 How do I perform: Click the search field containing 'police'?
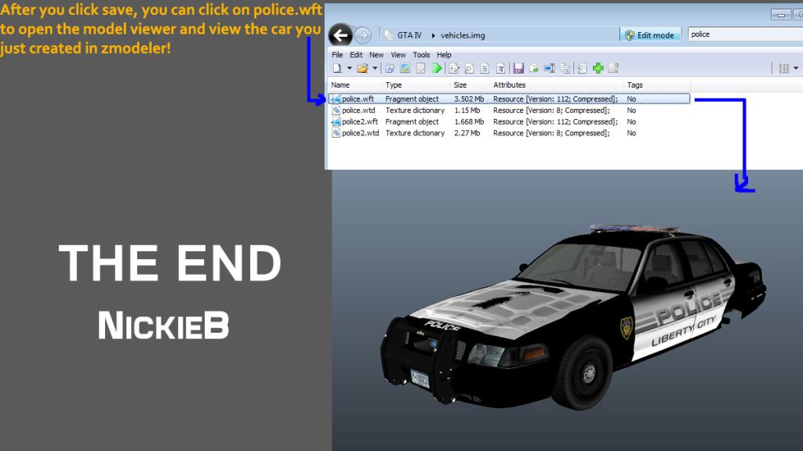(745, 34)
